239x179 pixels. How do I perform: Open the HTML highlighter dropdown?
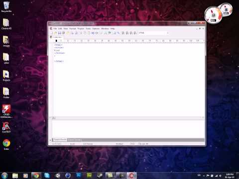(x=153, y=33)
